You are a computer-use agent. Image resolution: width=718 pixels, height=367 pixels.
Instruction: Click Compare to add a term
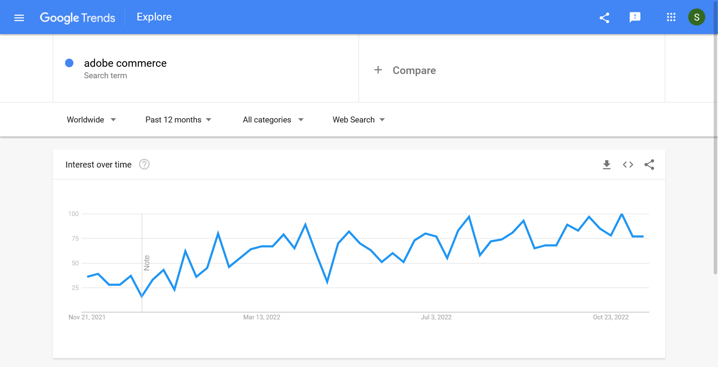[x=414, y=71]
